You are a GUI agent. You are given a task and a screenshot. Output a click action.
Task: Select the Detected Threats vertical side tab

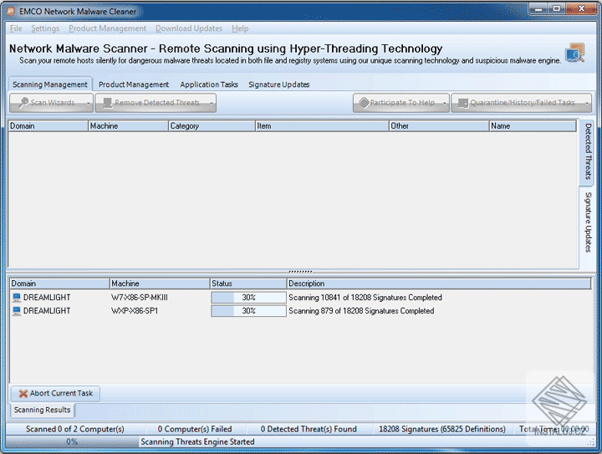click(588, 151)
